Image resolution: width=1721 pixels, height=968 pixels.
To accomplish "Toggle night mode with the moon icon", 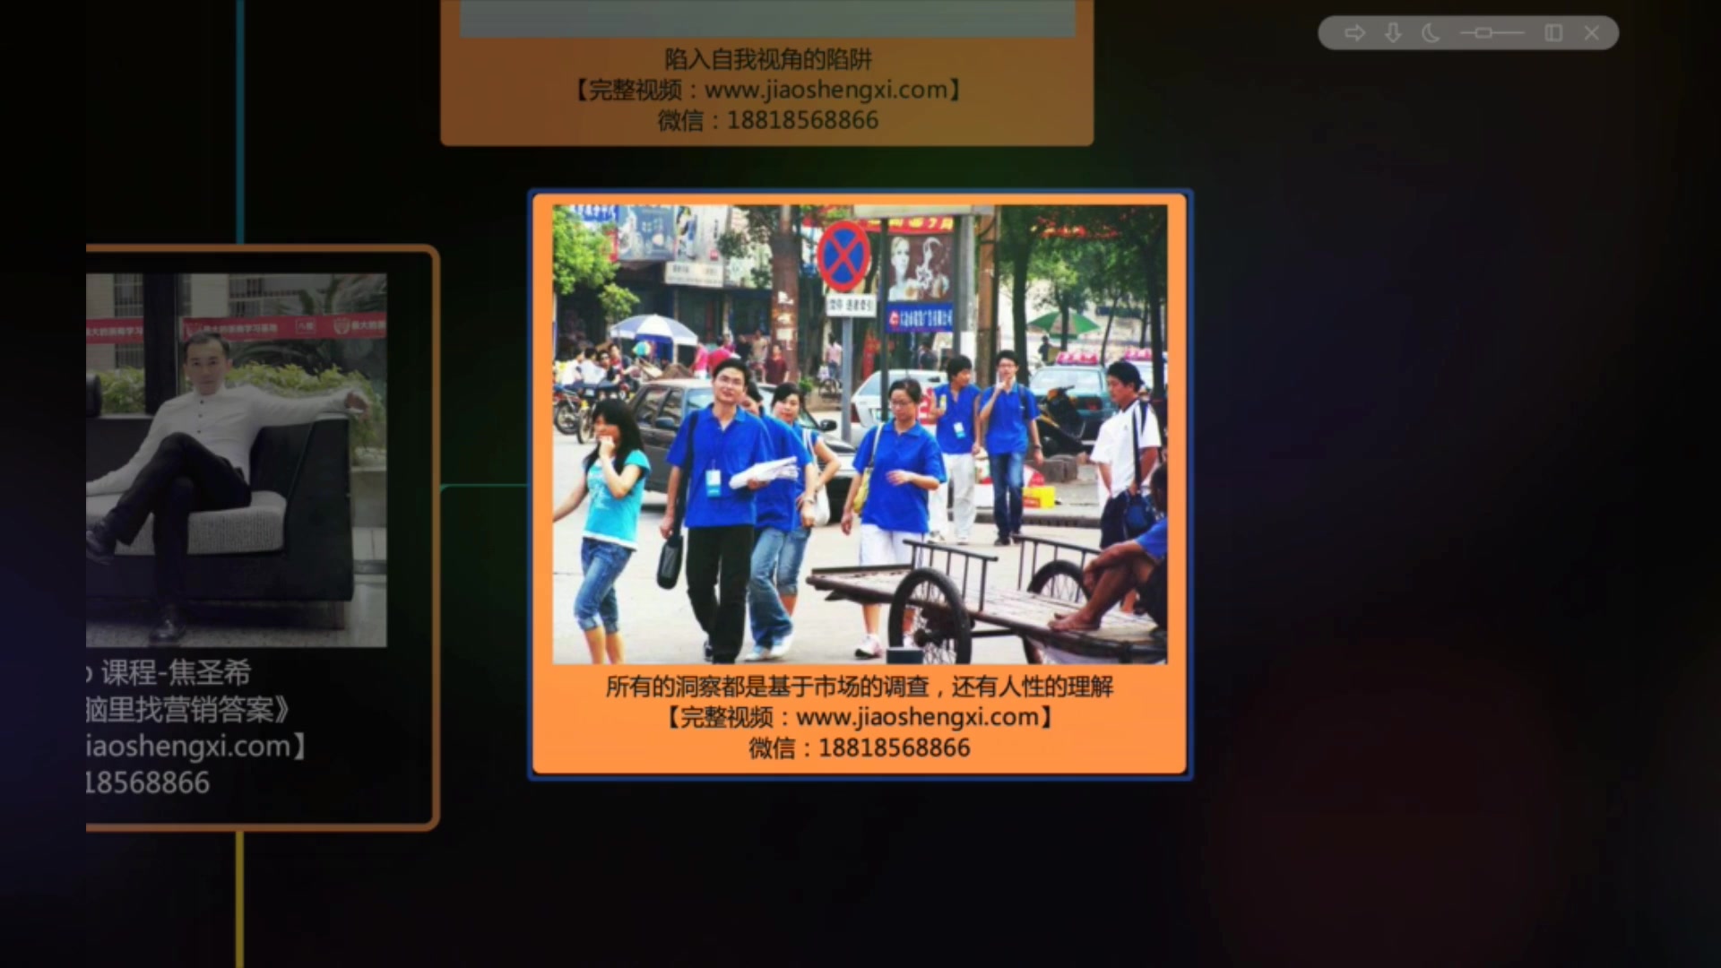I will pyautogui.click(x=1431, y=33).
